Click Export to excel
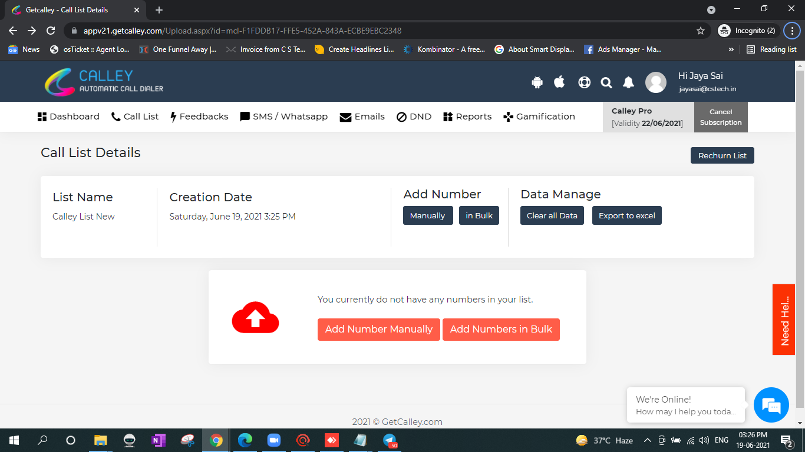Screen dimensions: 805x452 coord(627,215)
